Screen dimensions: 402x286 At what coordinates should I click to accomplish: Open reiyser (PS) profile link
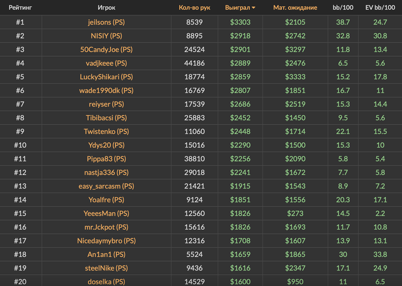coord(106,104)
